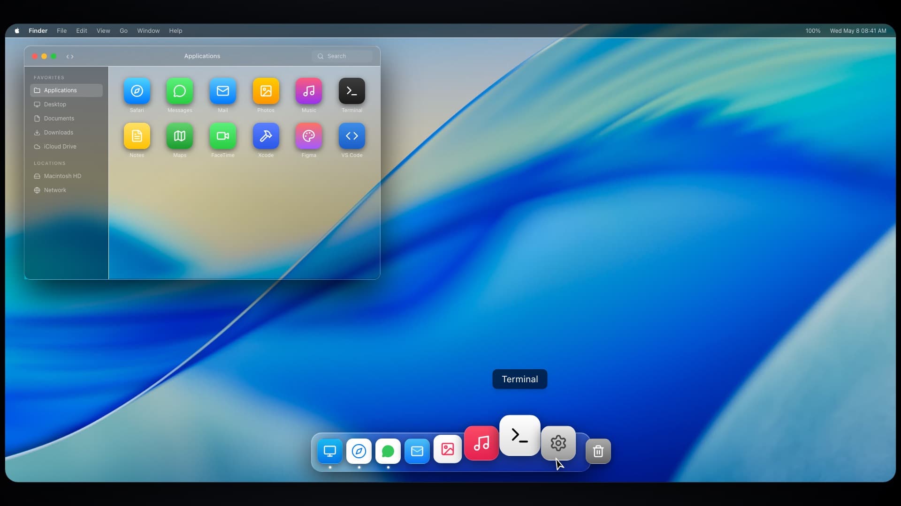Open the Edit menu
This screenshot has height=506, width=901.
tap(82, 31)
